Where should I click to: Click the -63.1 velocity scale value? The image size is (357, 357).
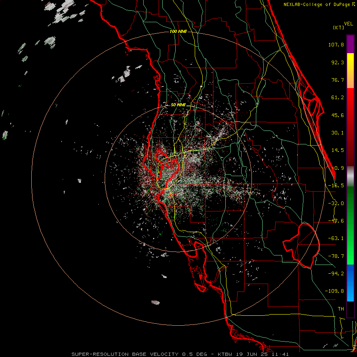[x=336, y=238]
